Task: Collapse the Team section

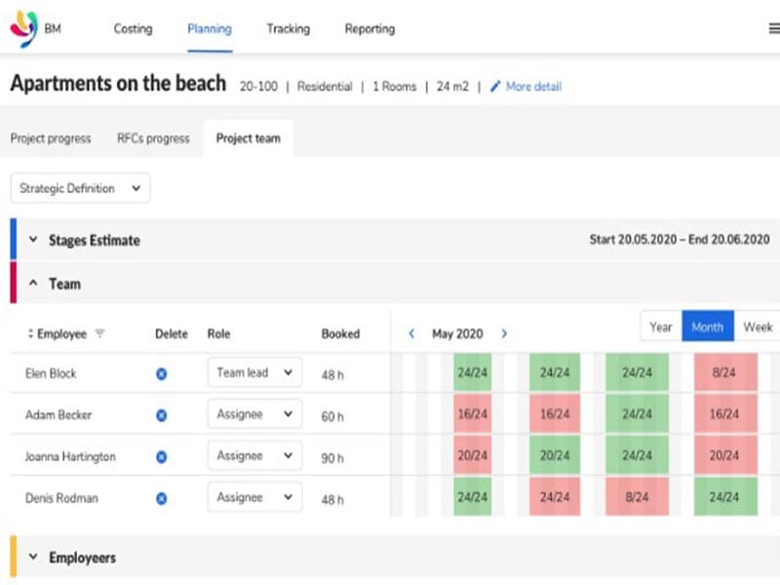Action: coord(33,284)
